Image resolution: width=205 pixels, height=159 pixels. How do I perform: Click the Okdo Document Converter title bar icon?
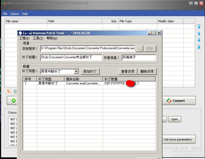(x=4, y=3)
